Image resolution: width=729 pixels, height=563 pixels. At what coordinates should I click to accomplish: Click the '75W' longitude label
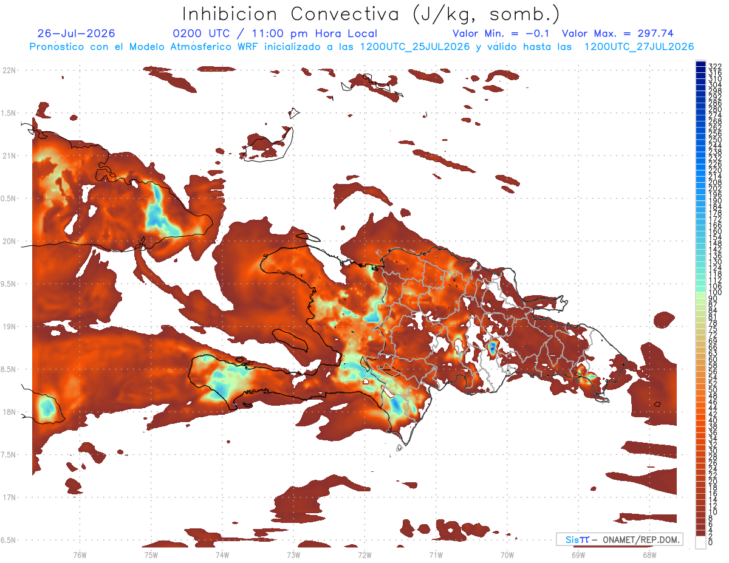(x=151, y=554)
